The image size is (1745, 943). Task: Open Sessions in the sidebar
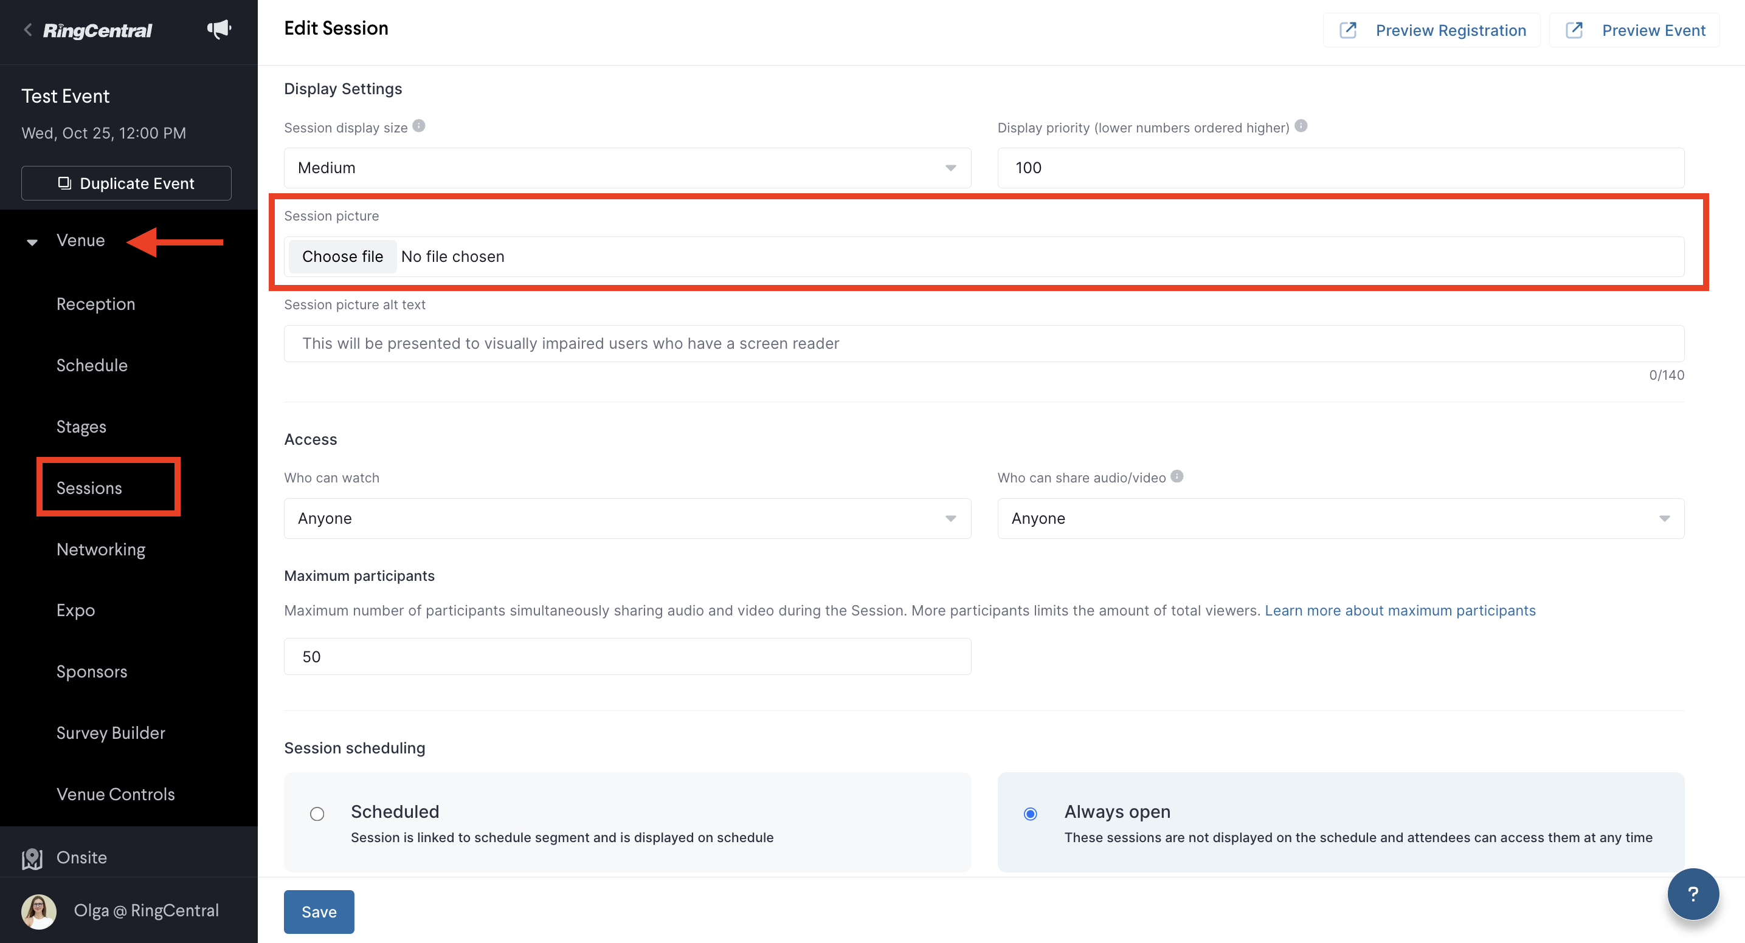coord(89,488)
